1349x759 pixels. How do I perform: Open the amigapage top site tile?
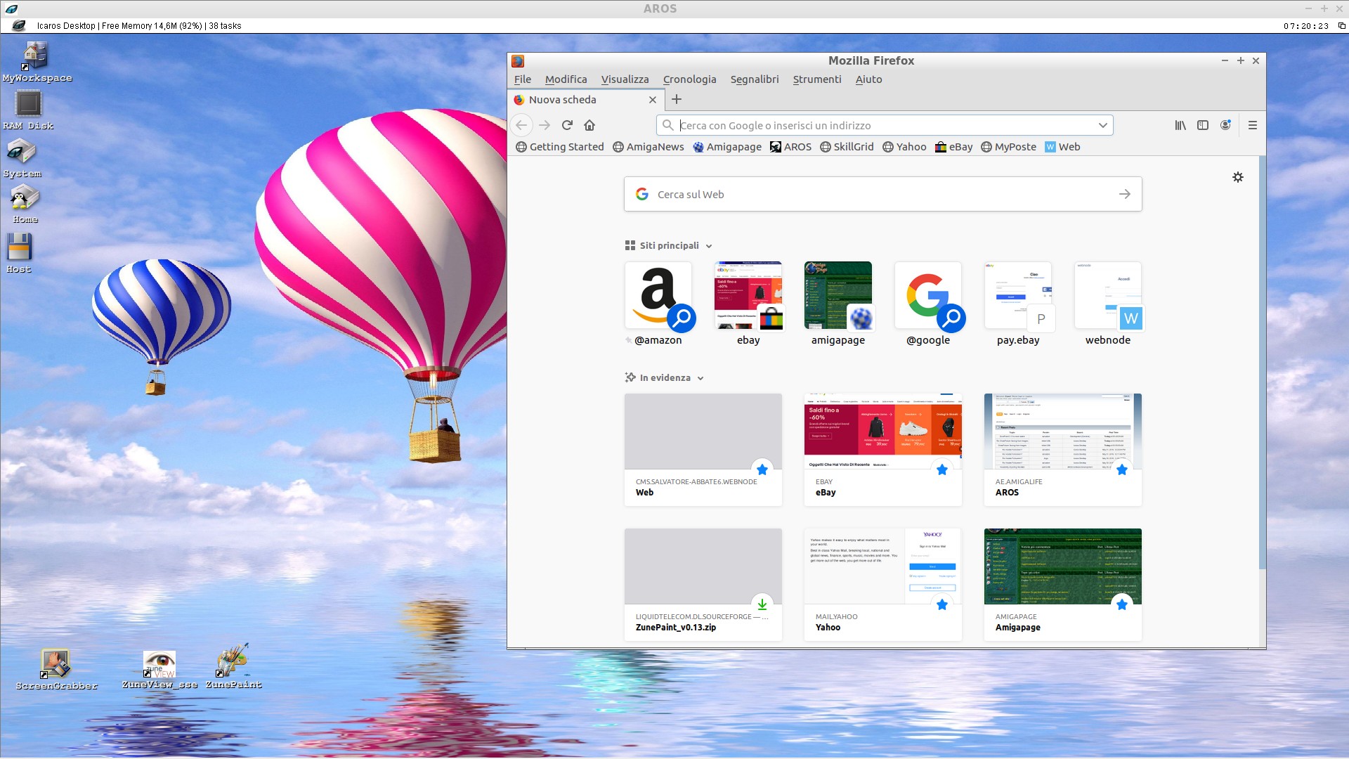[838, 296]
